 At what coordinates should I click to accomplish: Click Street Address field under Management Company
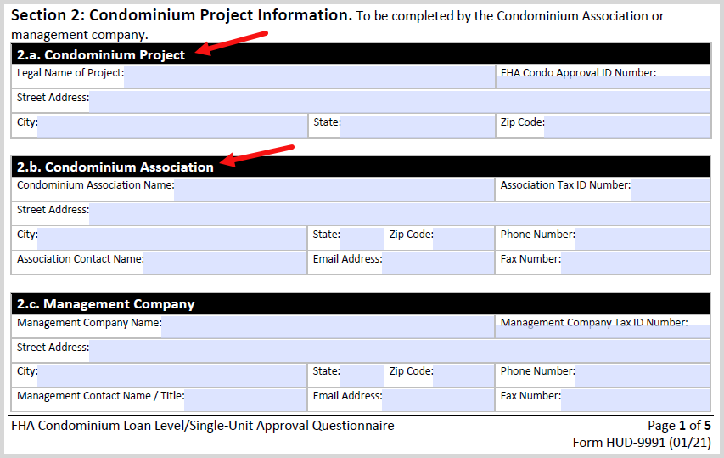point(399,350)
